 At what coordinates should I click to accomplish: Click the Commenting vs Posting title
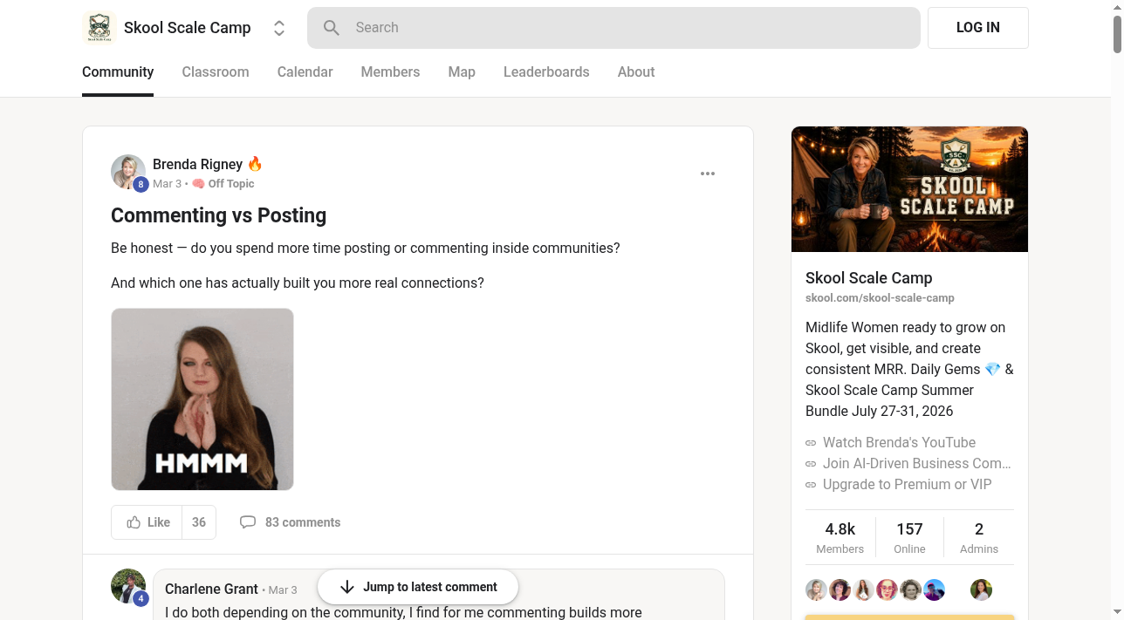coord(219,215)
